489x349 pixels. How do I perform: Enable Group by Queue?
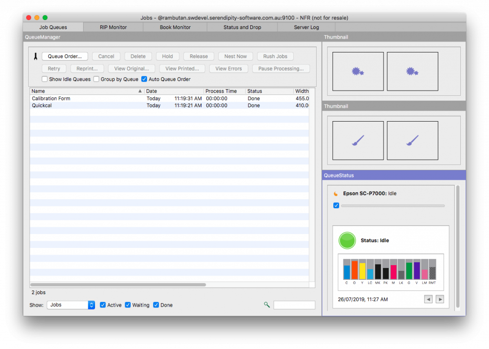click(x=96, y=79)
